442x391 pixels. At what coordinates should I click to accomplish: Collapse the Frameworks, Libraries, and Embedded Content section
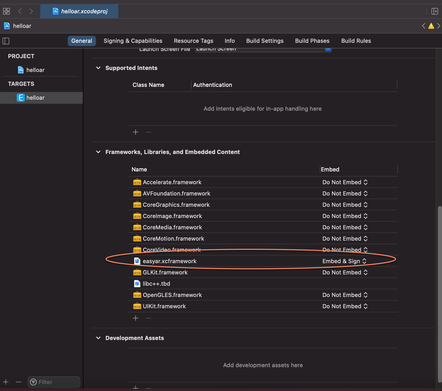(98, 152)
